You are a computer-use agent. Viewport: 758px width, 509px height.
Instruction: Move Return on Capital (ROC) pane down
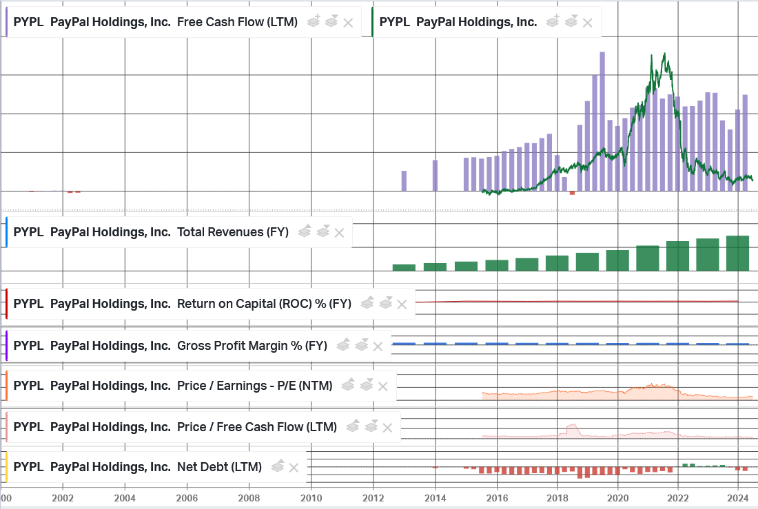[385, 303]
